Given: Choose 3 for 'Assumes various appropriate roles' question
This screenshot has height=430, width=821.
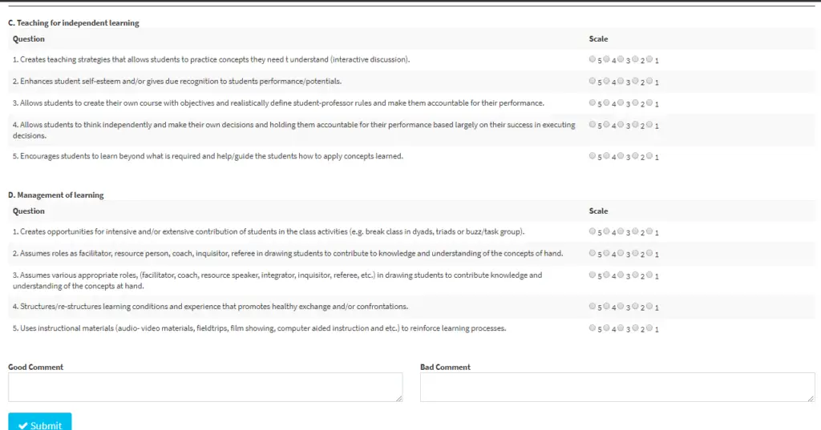Looking at the screenshot, I should 621,275.
